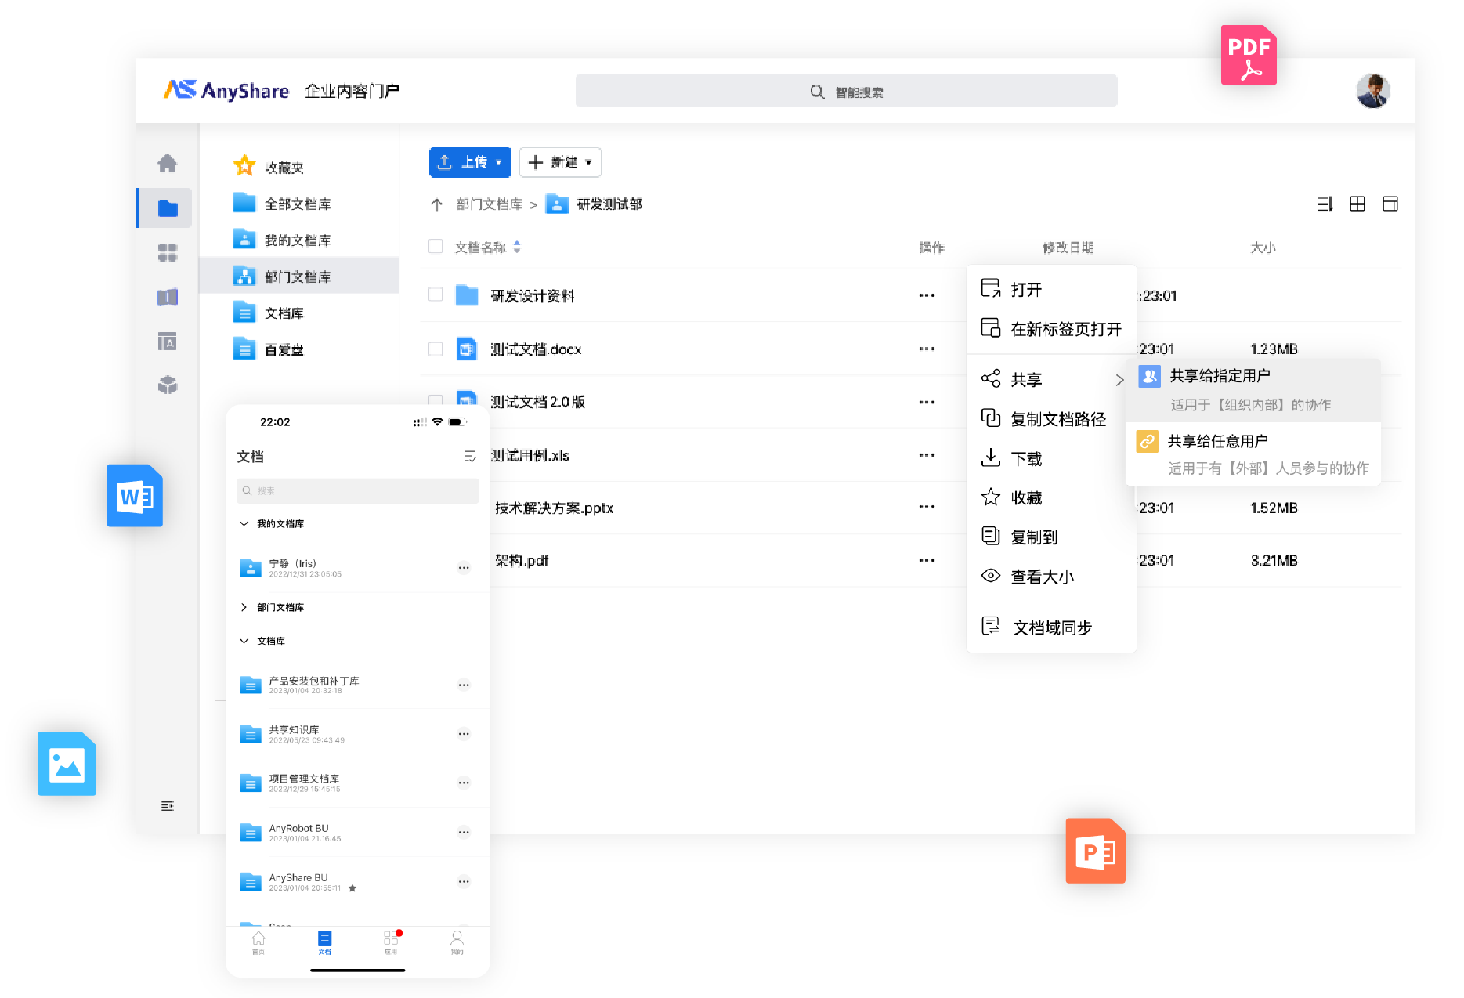This screenshot has width=1464, height=998.
Task: Open more options for 宁静 (Iris) in mobile view
Action: (464, 568)
